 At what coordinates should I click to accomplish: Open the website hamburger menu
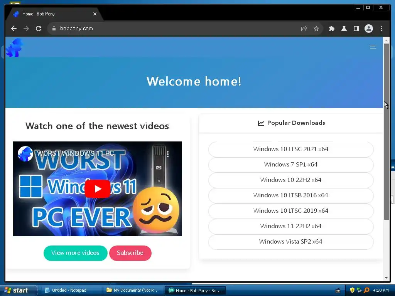[373, 47]
